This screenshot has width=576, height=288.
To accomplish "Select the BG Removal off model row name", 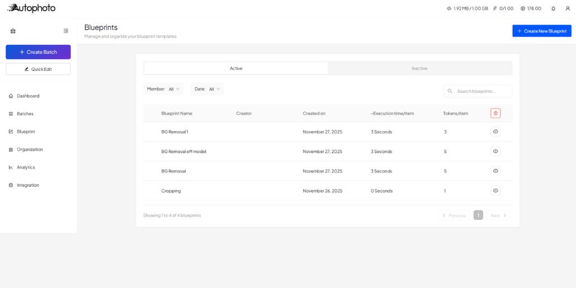I will (184, 151).
